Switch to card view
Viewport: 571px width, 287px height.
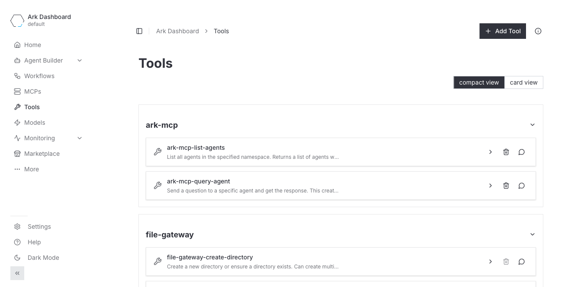pyautogui.click(x=524, y=82)
